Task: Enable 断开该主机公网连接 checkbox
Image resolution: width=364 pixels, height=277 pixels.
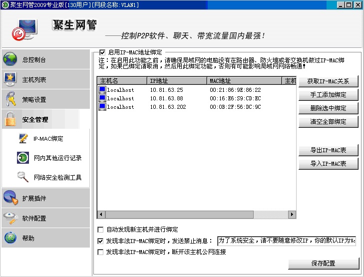Action: (100, 252)
